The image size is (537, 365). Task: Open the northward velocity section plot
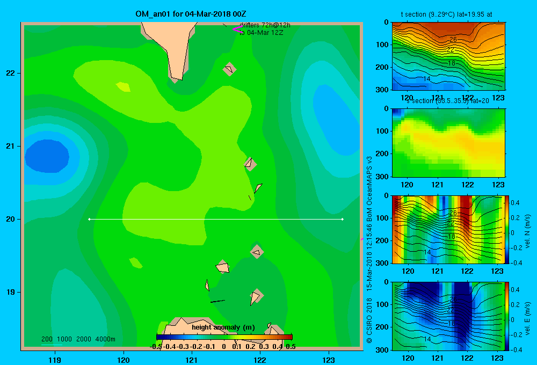(x=448, y=229)
